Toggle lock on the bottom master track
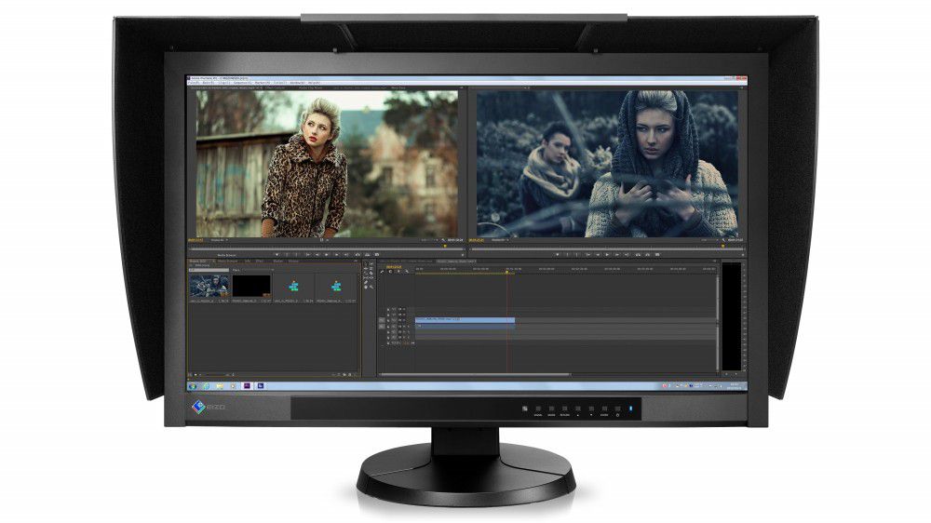931x523 pixels. click(x=388, y=343)
